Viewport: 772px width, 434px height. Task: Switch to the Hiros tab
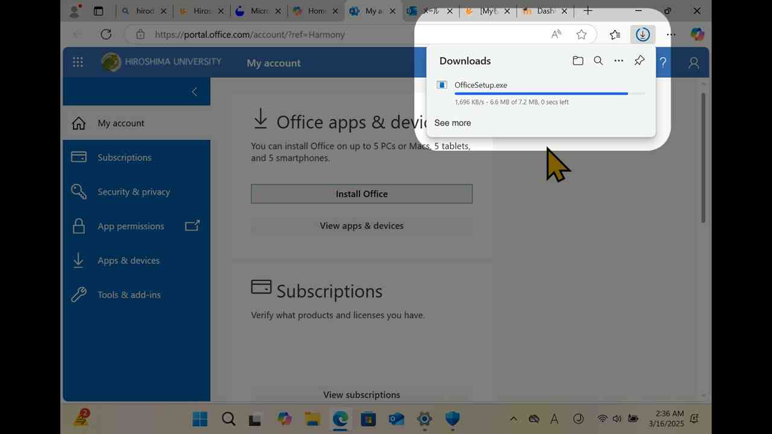pyautogui.click(x=202, y=11)
